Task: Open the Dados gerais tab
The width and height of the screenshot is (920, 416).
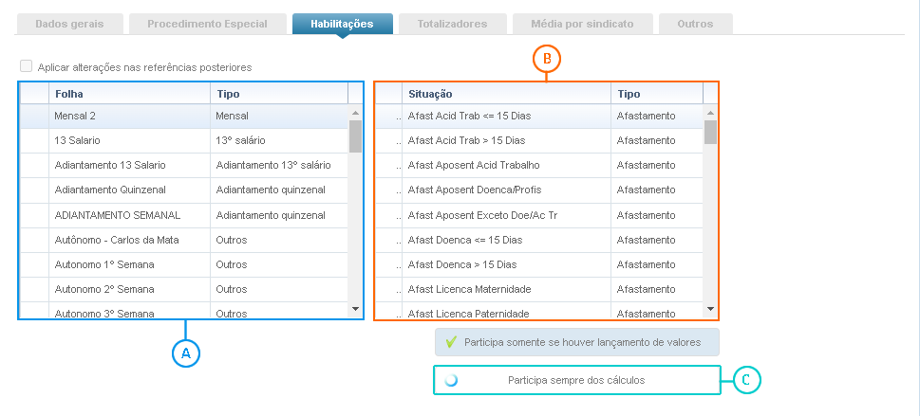Action: (69, 24)
